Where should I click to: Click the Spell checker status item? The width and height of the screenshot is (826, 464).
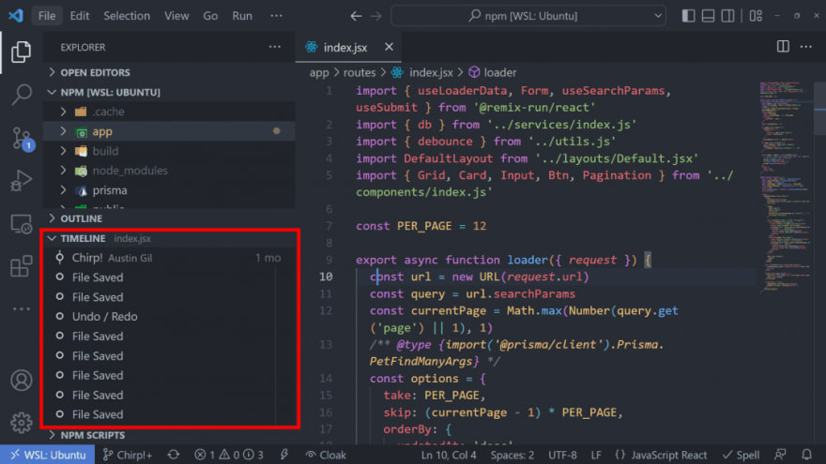(x=741, y=455)
